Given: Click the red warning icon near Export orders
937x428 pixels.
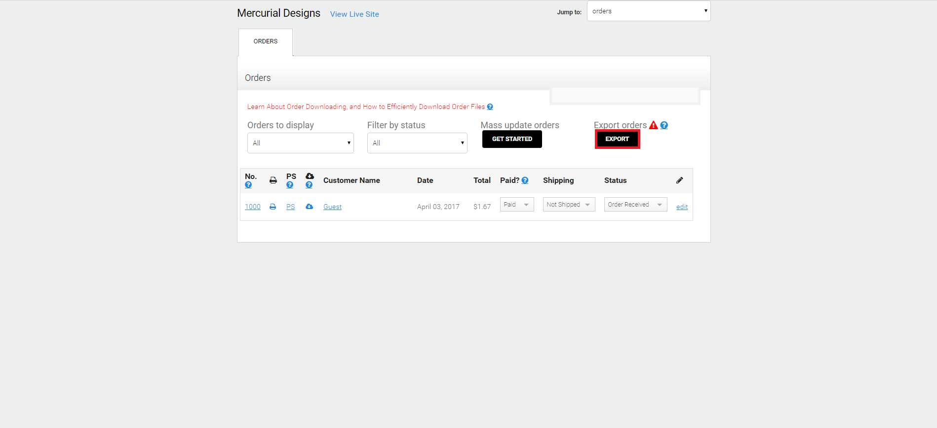Looking at the screenshot, I should (654, 125).
